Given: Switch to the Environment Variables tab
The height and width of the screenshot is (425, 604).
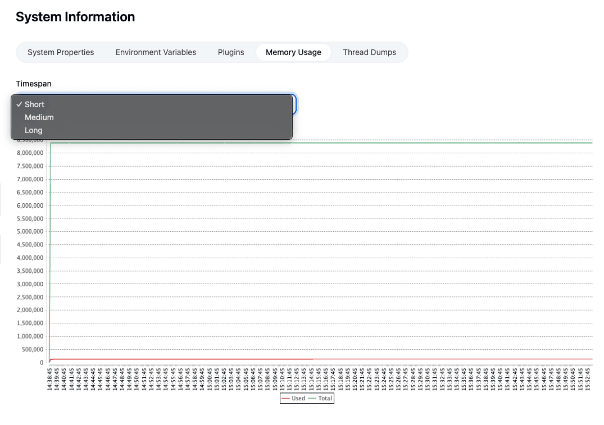Looking at the screenshot, I should click(156, 52).
